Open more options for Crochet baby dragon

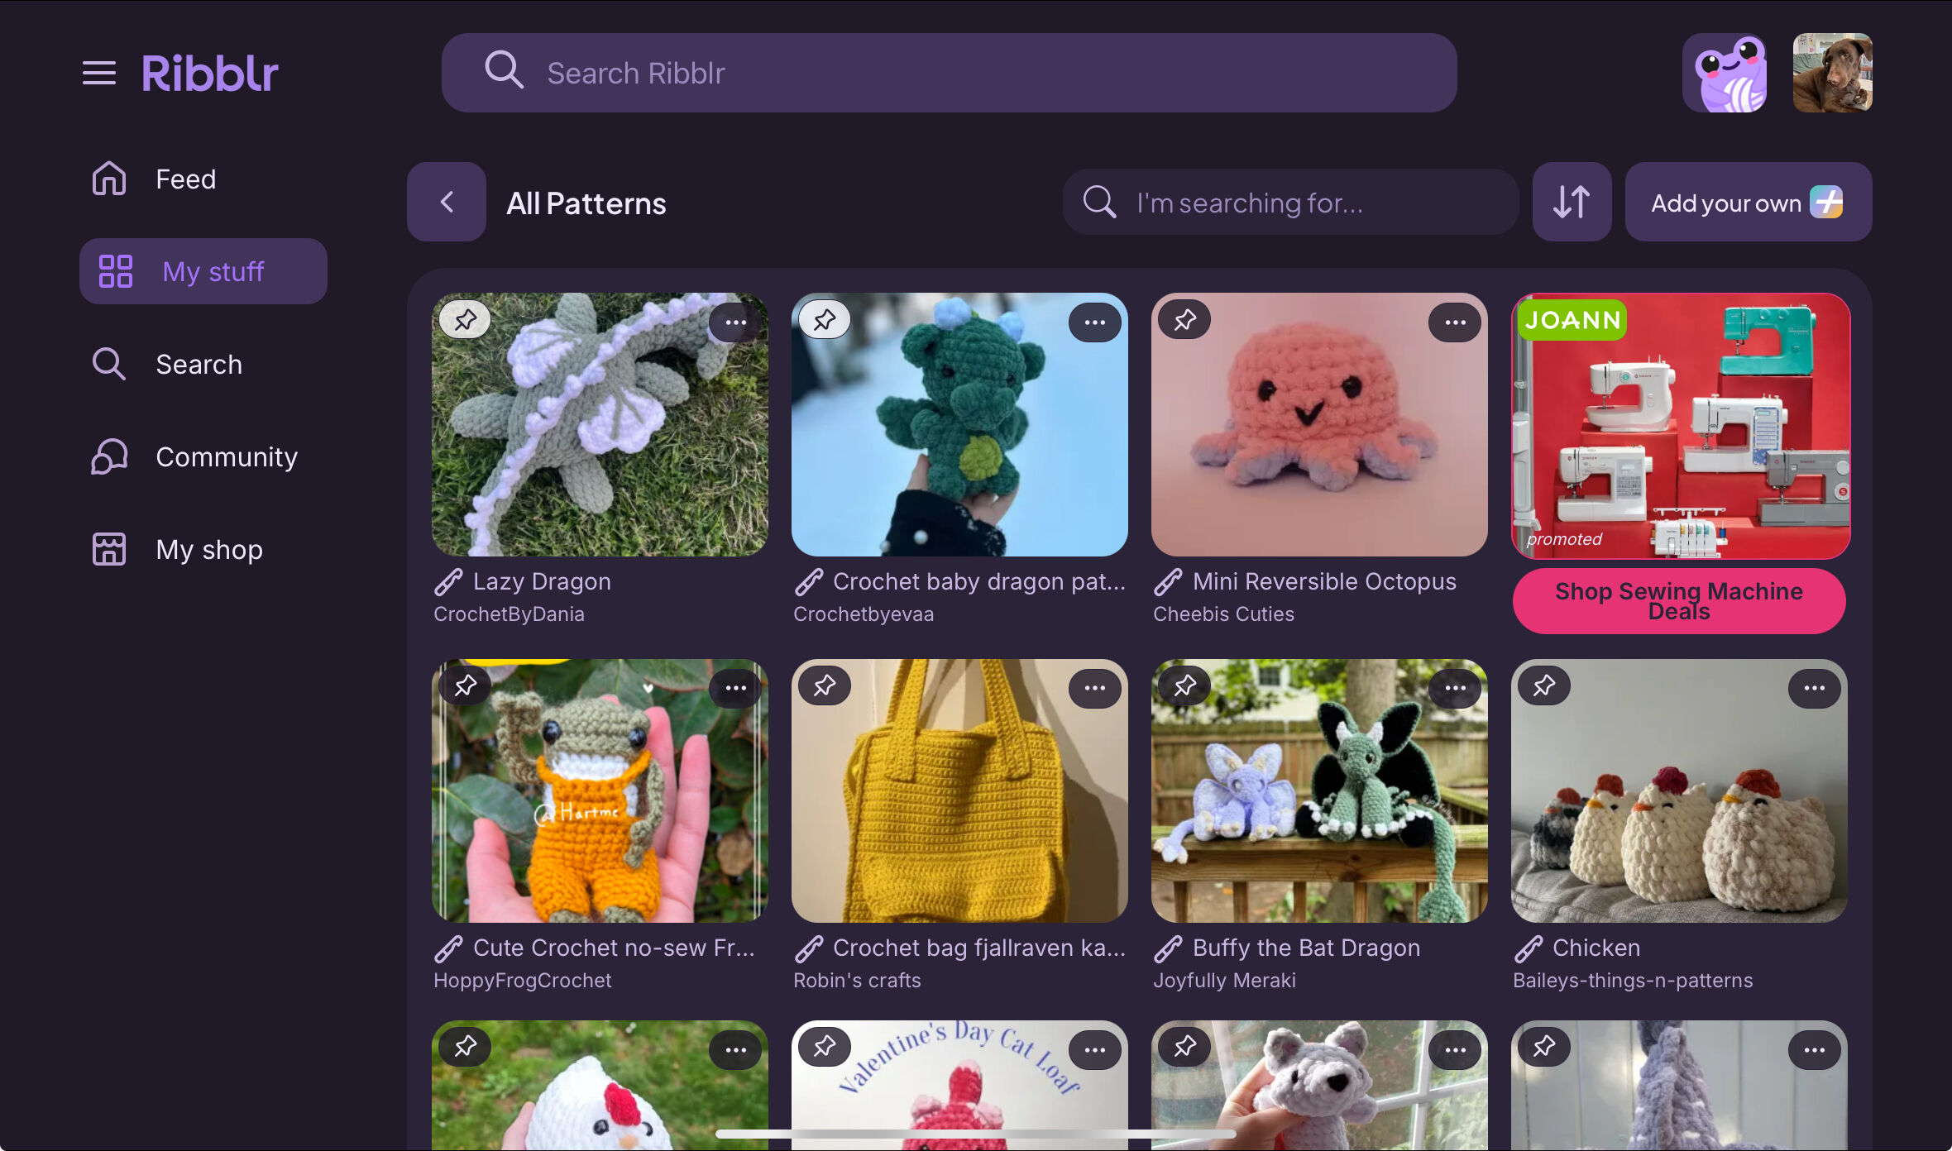point(1095,322)
